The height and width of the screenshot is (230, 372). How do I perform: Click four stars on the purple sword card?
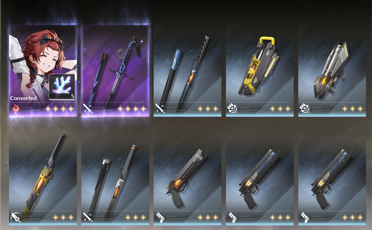[132, 109]
